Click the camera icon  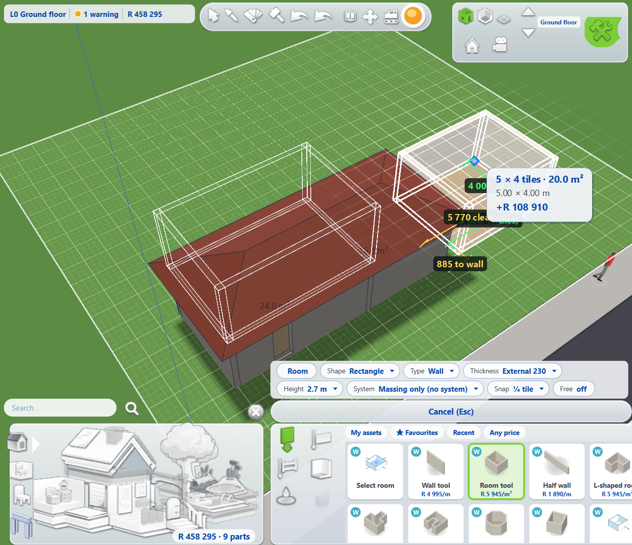coord(500,45)
